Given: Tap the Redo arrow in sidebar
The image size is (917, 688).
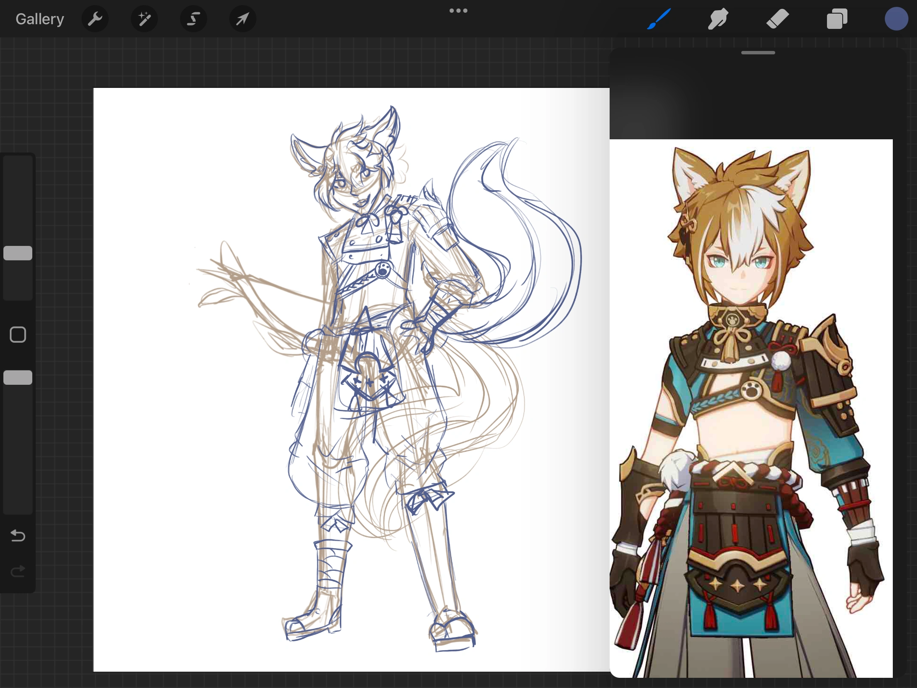Looking at the screenshot, I should click(x=18, y=571).
